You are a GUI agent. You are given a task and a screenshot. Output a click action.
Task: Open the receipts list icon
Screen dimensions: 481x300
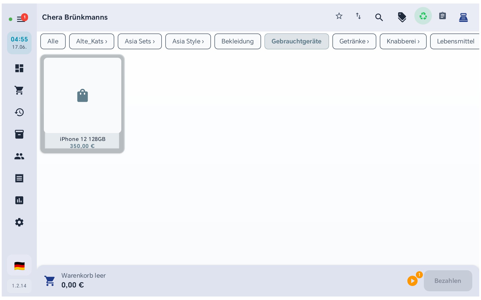click(x=19, y=178)
